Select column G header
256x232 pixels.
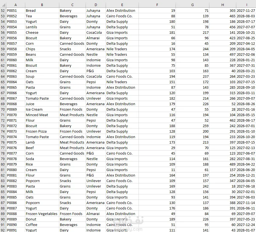(x=193, y=5)
